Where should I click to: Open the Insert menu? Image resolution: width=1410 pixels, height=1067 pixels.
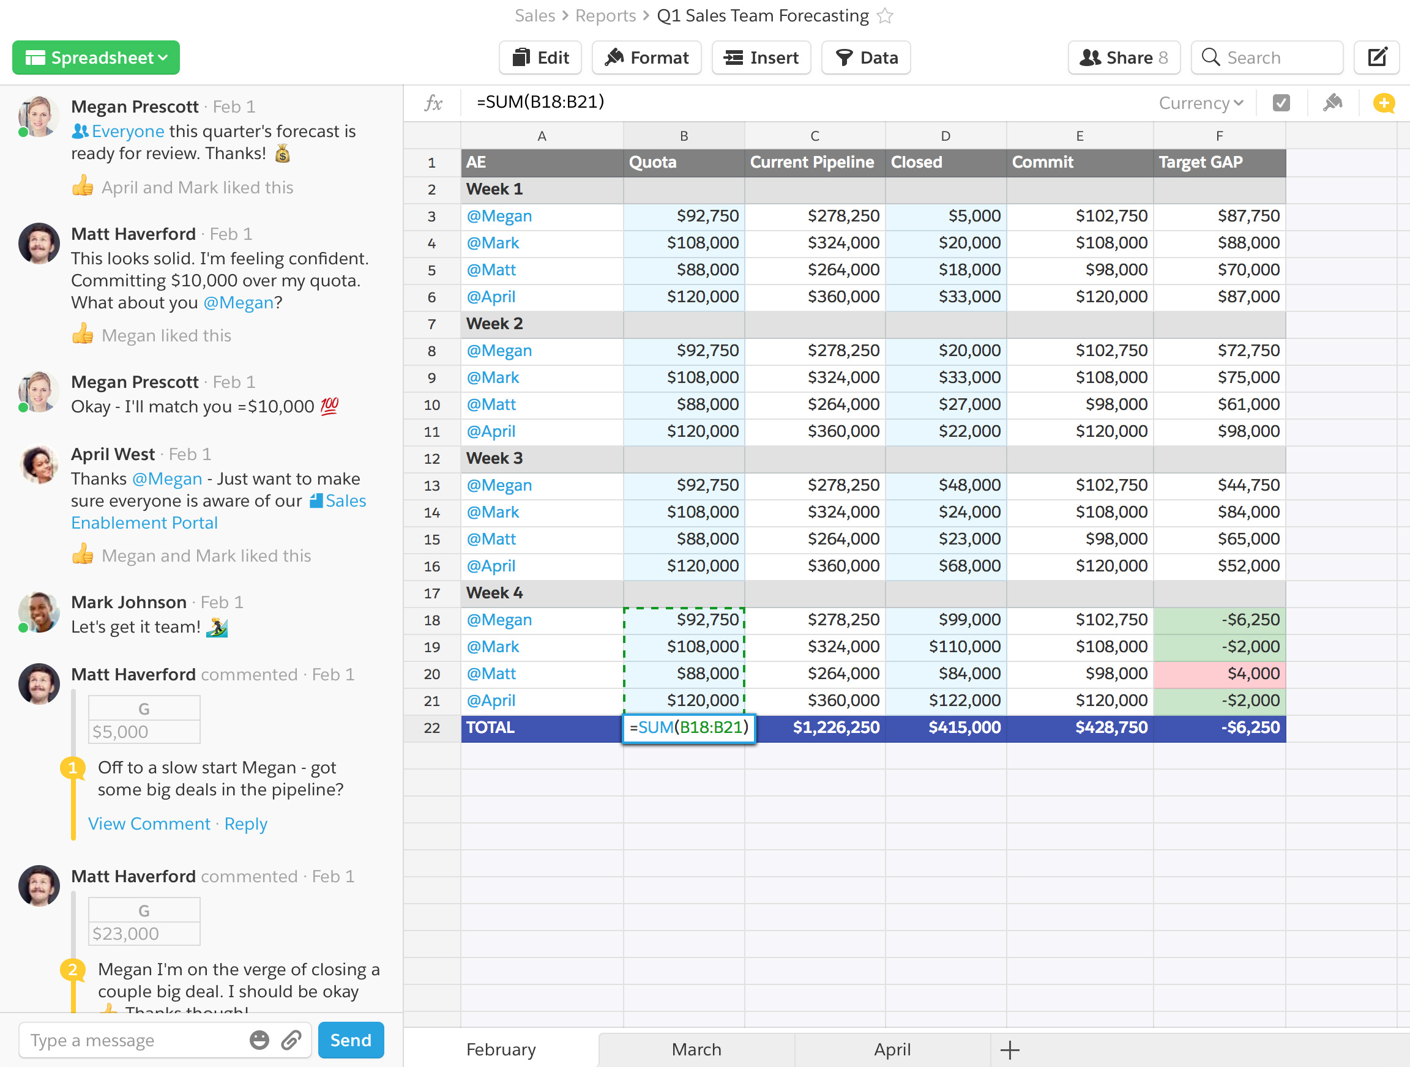761,58
